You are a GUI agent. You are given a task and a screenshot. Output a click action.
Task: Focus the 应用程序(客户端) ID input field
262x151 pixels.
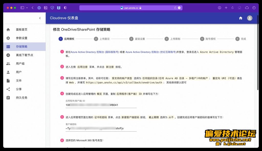[x=101, y=105]
